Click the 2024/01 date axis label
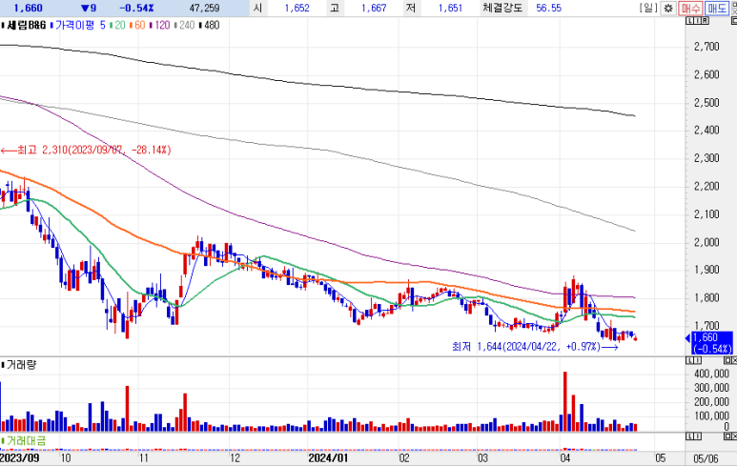The image size is (737, 466). (x=328, y=458)
